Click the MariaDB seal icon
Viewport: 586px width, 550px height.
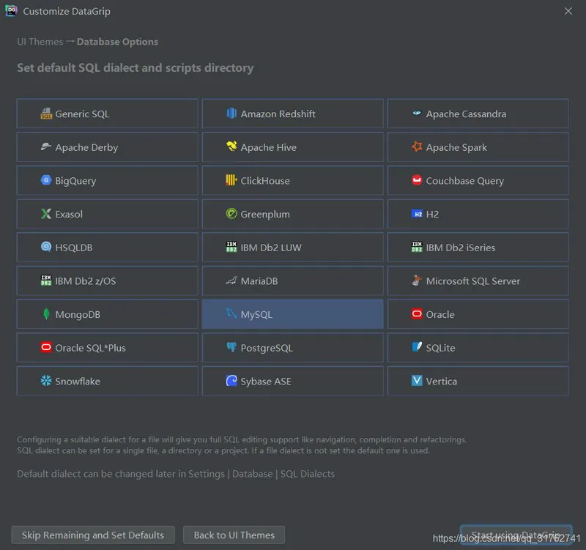coord(231,280)
